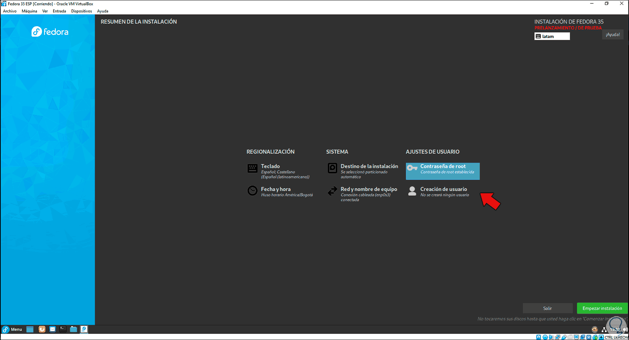Click the VirtualBox USB status icon

pyautogui.click(x=564, y=337)
